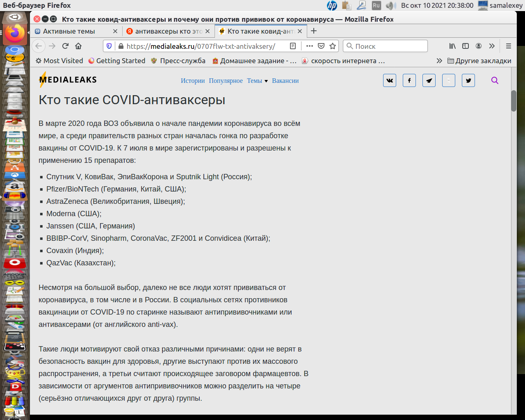Image resolution: width=525 pixels, height=420 pixels.
Task: Close the антиваксеры кто это tab
Action: click(x=208, y=31)
